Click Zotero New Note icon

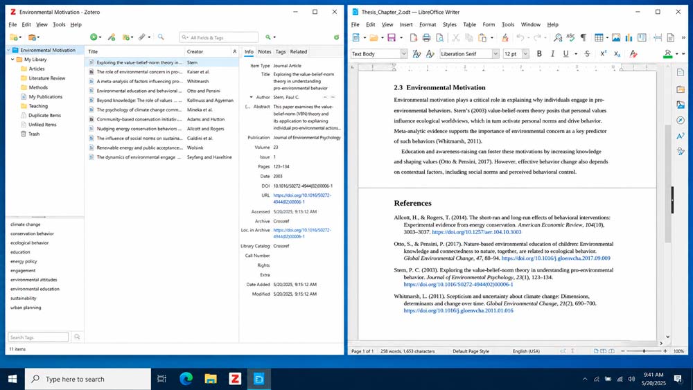point(126,37)
